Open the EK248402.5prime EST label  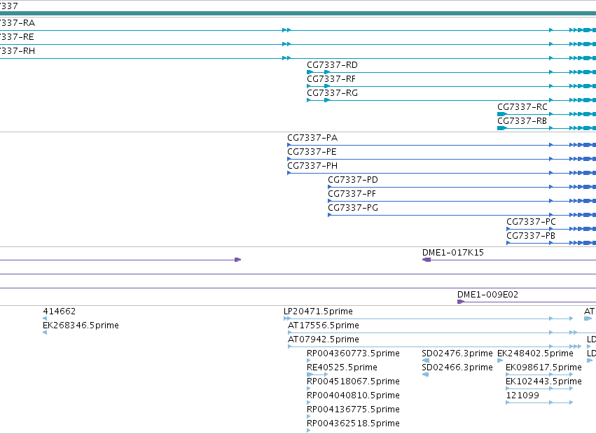[x=535, y=353]
